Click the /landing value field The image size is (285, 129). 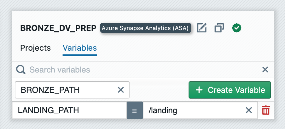tap(192, 110)
